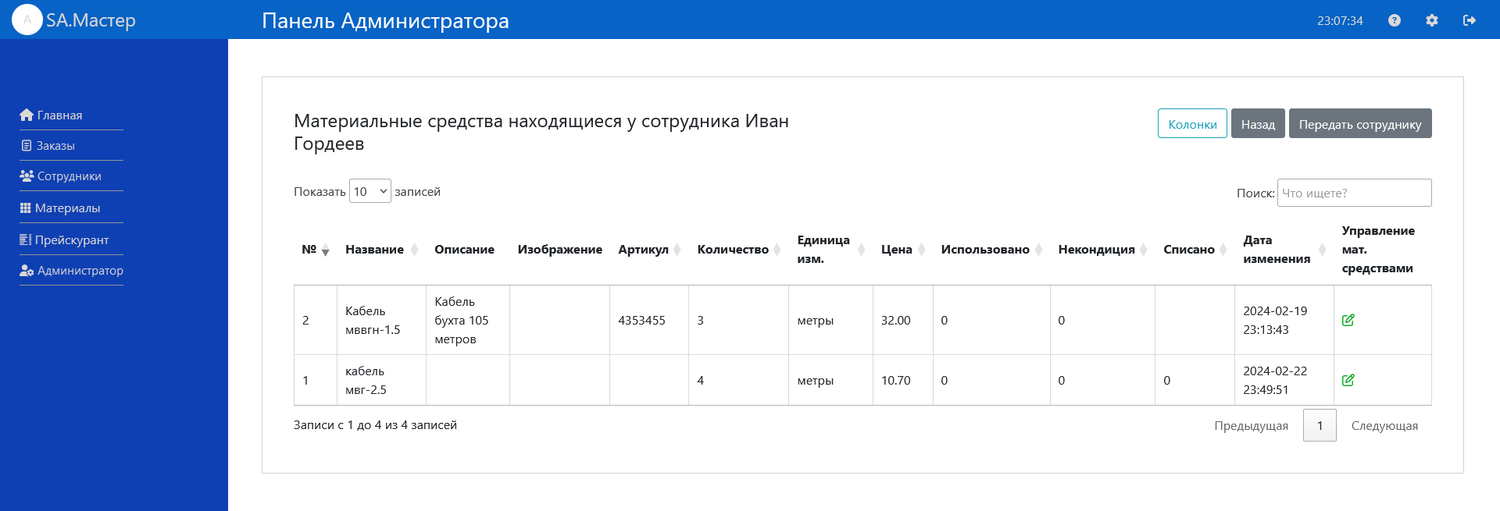Click description Кабель бухта 105 метров
Viewport: 1500px width, 511px height.
[467, 320]
